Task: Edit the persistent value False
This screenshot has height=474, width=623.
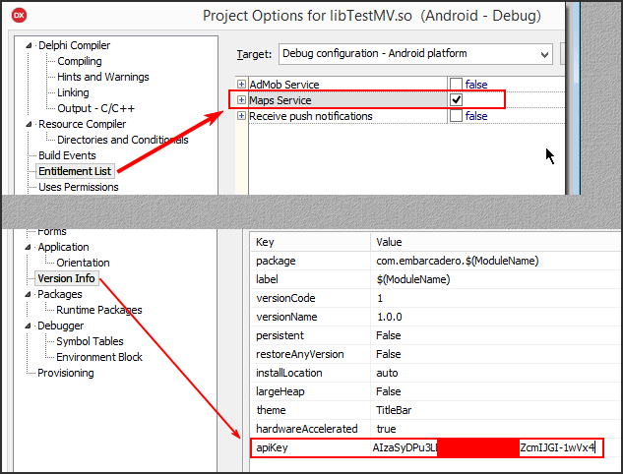Action: point(496,335)
